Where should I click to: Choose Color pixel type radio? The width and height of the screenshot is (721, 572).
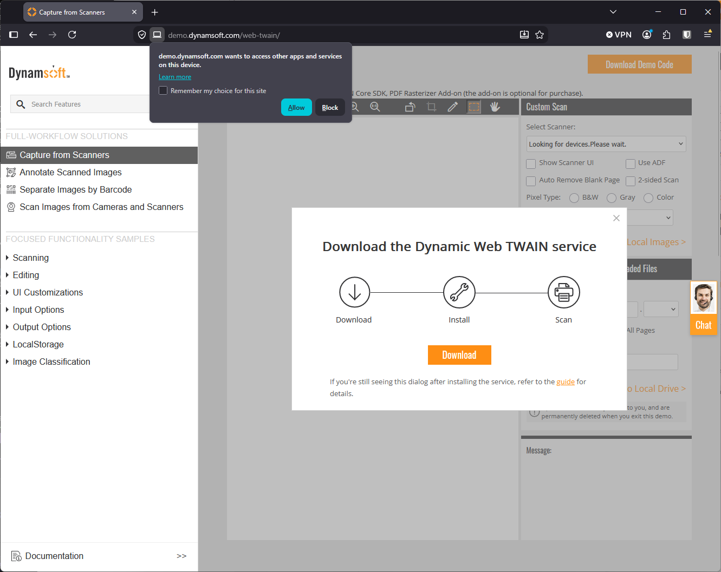click(648, 198)
